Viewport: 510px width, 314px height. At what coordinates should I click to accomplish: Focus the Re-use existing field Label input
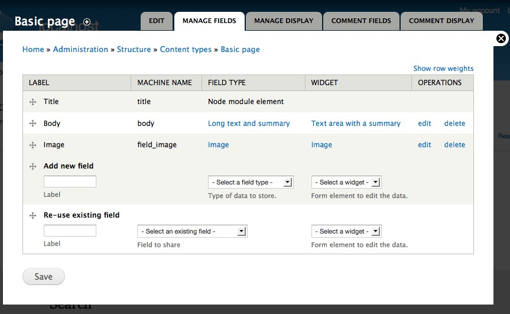pyautogui.click(x=70, y=231)
